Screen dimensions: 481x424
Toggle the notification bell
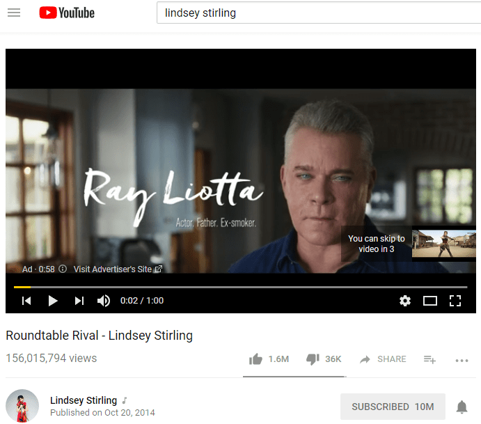click(x=462, y=407)
